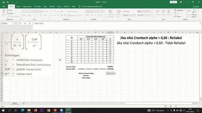Click the Windows Start button
Image resolution: width=202 pixels, height=113 pixels.
click(x=3, y=110)
